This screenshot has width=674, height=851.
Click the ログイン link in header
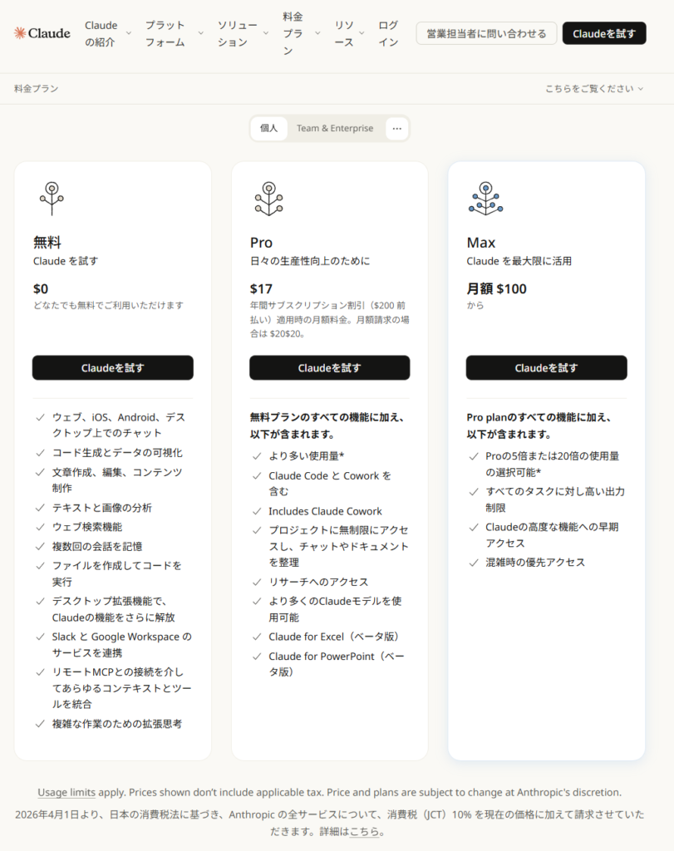pyautogui.click(x=388, y=33)
